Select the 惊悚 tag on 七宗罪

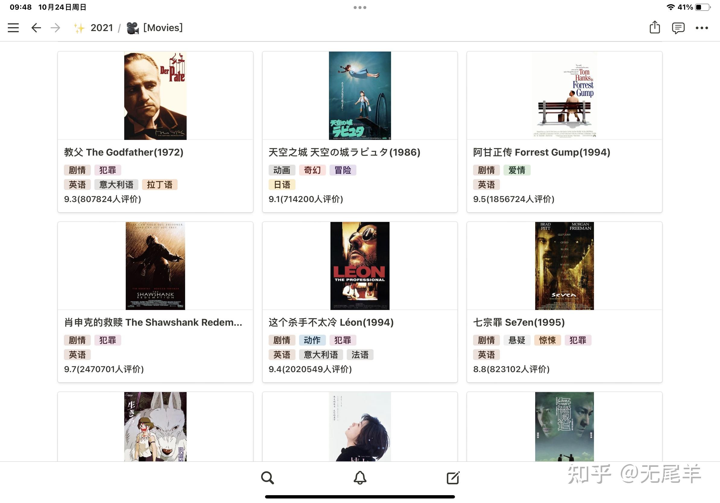[x=547, y=340]
